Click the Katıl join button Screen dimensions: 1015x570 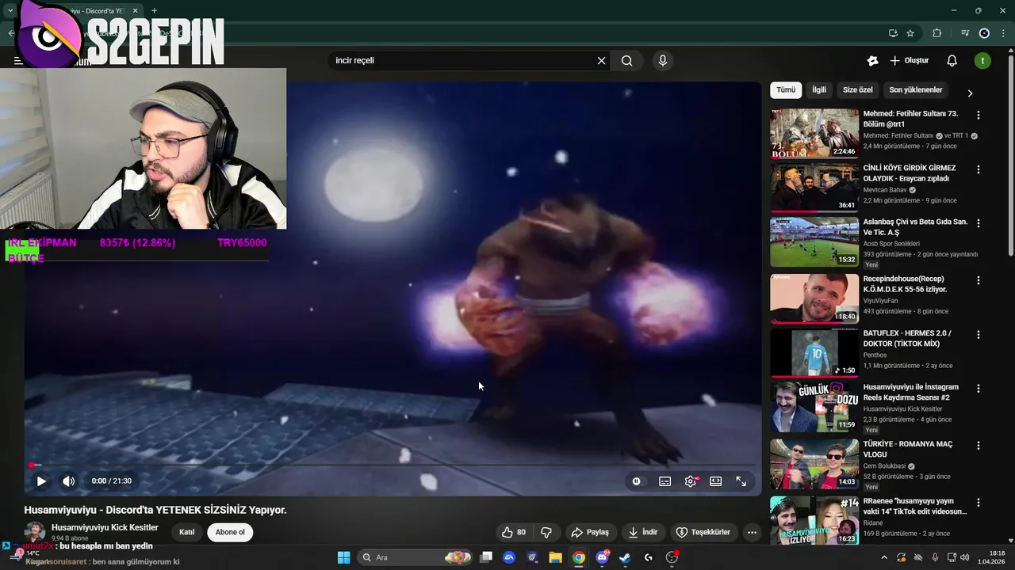pyautogui.click(x=187, y=532)
